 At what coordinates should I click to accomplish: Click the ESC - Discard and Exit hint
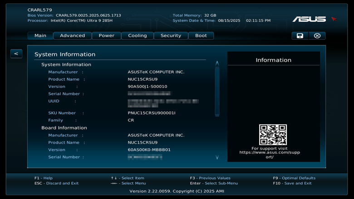click(x=56, y=183)
